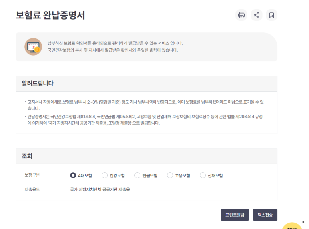The image size is (309, 229).
Task: Bookmark this page with the bookmark icon
Action: pos(271,15)
